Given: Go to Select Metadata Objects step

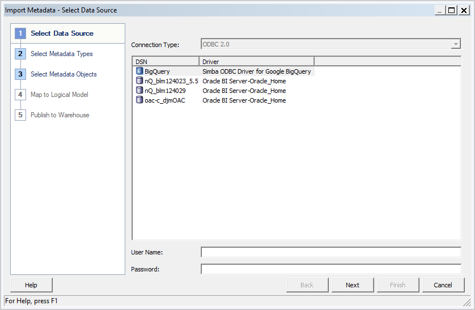Looking at the screenshot, I should [63, 74].
